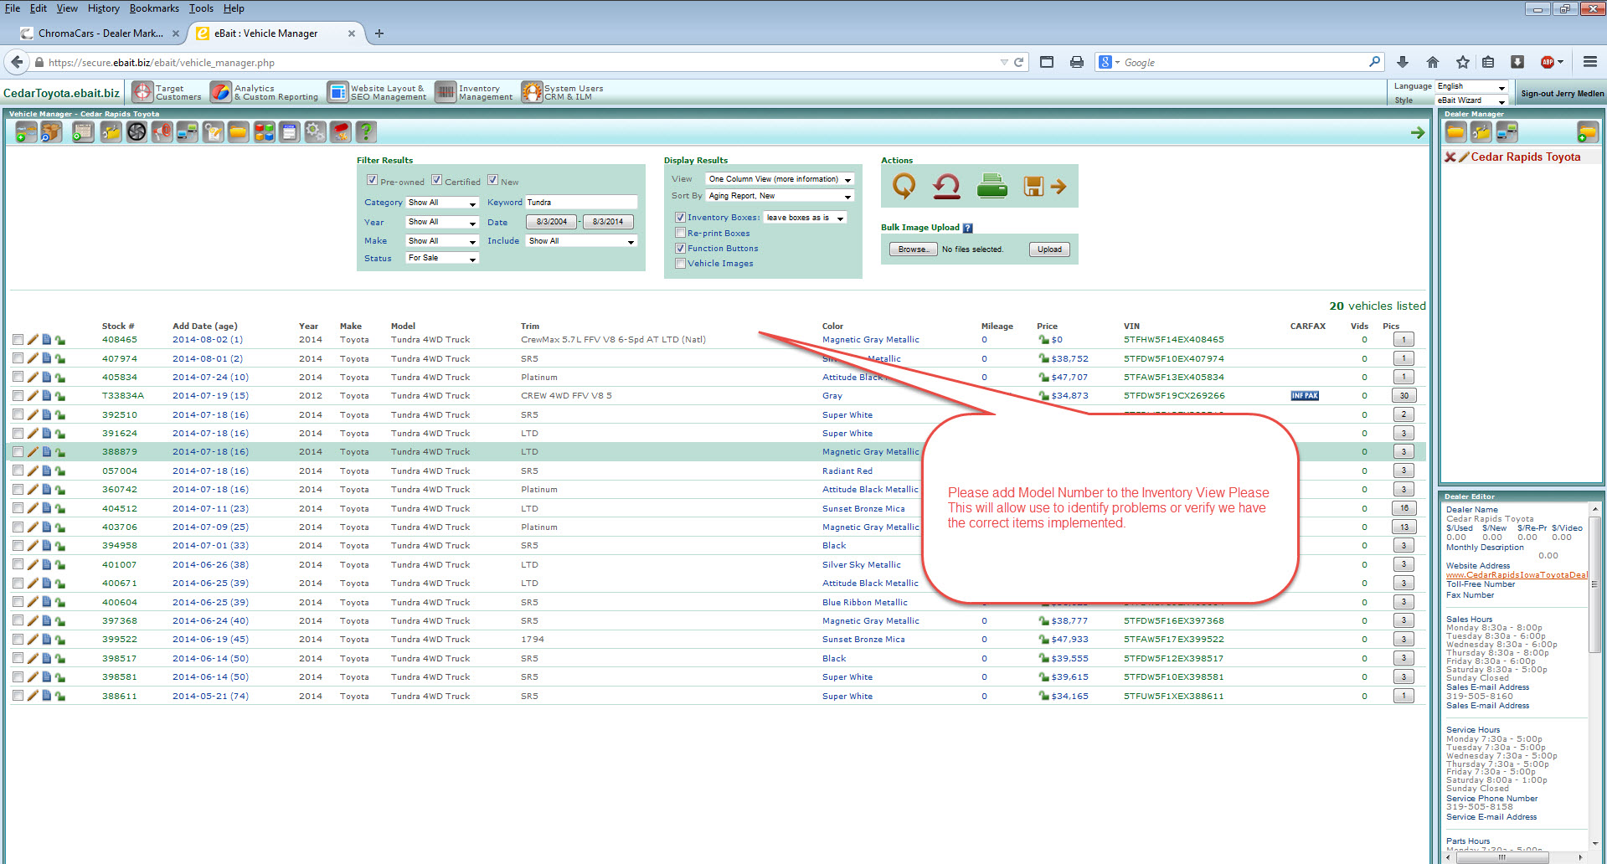Click the red paint roller toolbar icon
Viewport: 1607px width, 864px height.
tap(341, 132)
